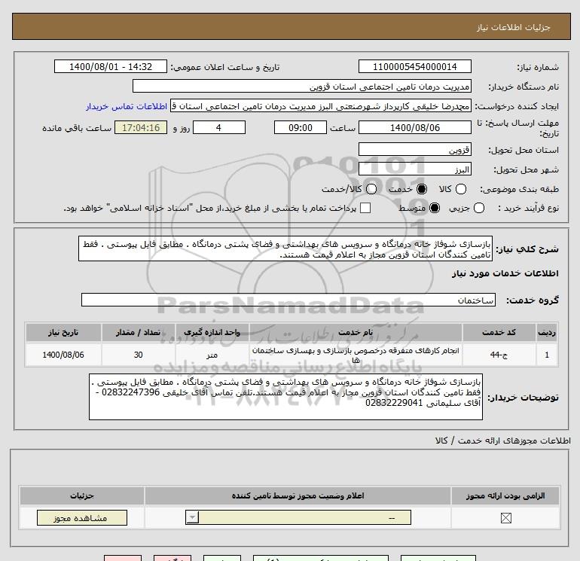Open the license status dropdown arrow
This screenshot has width=580, height=561.
click(192, 517)
